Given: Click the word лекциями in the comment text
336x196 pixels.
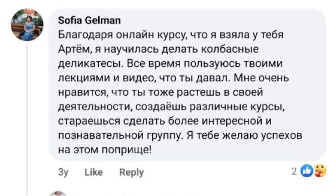Looking at the screenshot, I should [80, 78].
